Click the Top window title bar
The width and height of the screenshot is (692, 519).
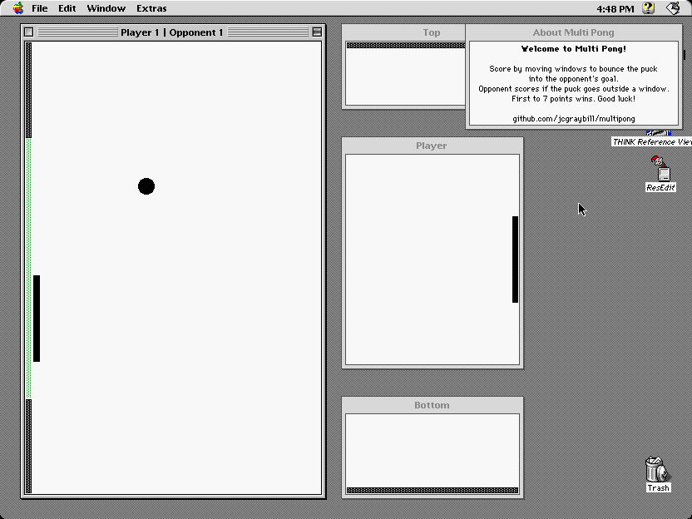(x=404, y=32)
